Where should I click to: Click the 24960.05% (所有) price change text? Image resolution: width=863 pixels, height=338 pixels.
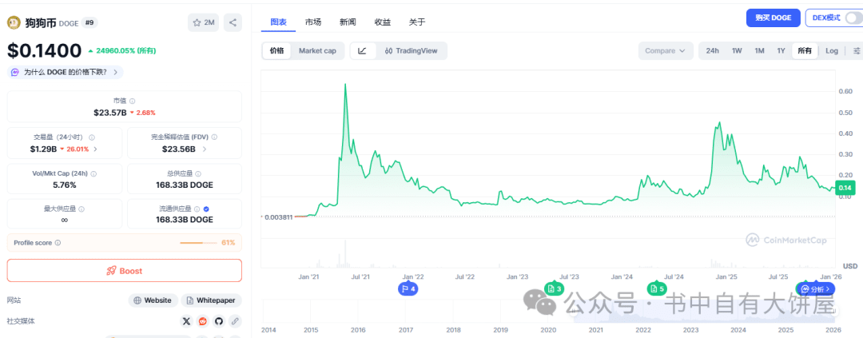pyautogui.click(x=126, y=50)
